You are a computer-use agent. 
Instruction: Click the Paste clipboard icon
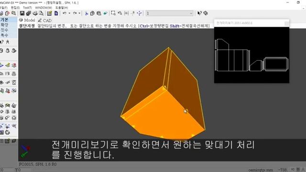99,13
